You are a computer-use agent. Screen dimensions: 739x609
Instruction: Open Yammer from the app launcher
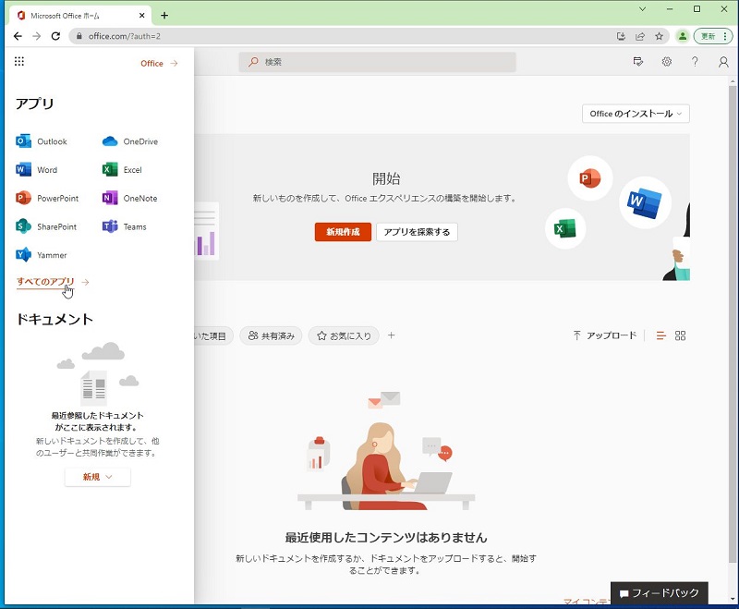(42, 255)
